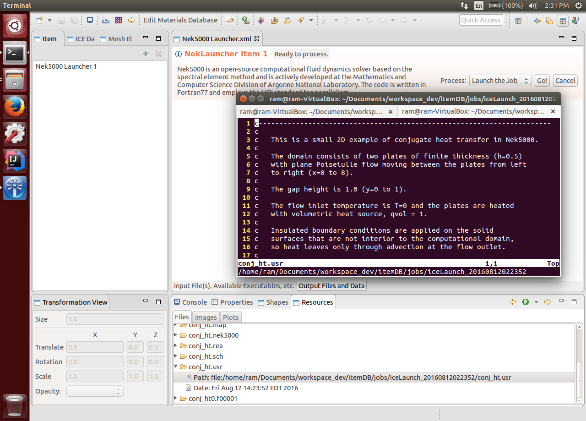Viewport: 586px width, 421px height.
Task: Click the yellow forward arrow in Resources panel
Action: tap(547, 302)
